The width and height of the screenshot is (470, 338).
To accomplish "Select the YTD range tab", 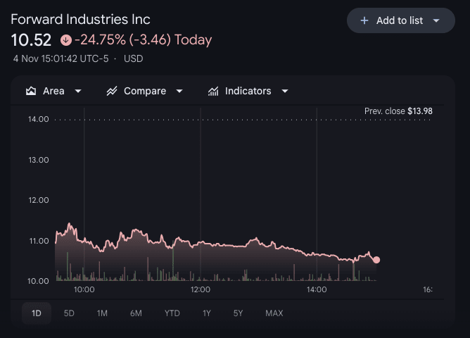I will point(172,313).
